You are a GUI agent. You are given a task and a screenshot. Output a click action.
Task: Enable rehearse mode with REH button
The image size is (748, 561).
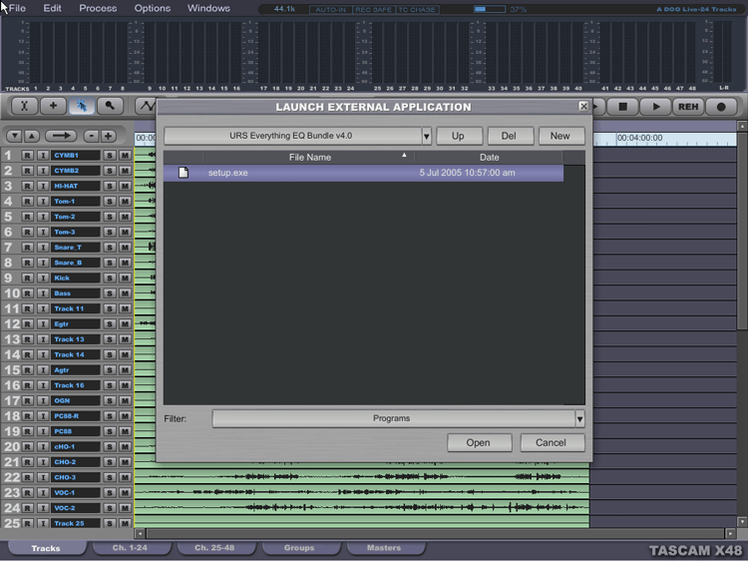(688, 107)
